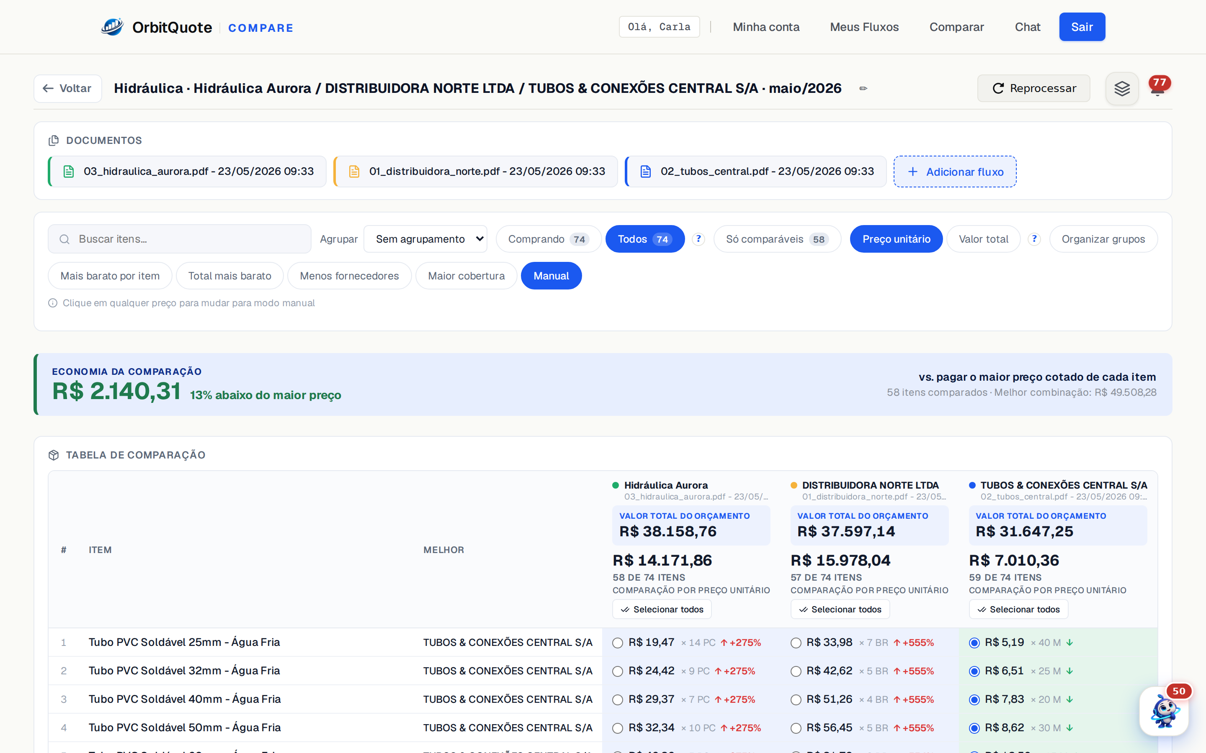Choose Menos fornecedores strategy
Image resolution: width=1206 pixels, height=753 pixels.
[349, 276]
